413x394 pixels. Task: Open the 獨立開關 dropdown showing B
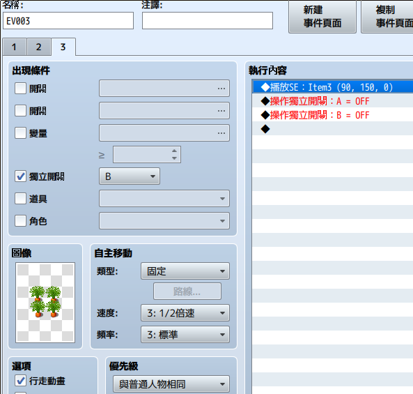(130, 176)
